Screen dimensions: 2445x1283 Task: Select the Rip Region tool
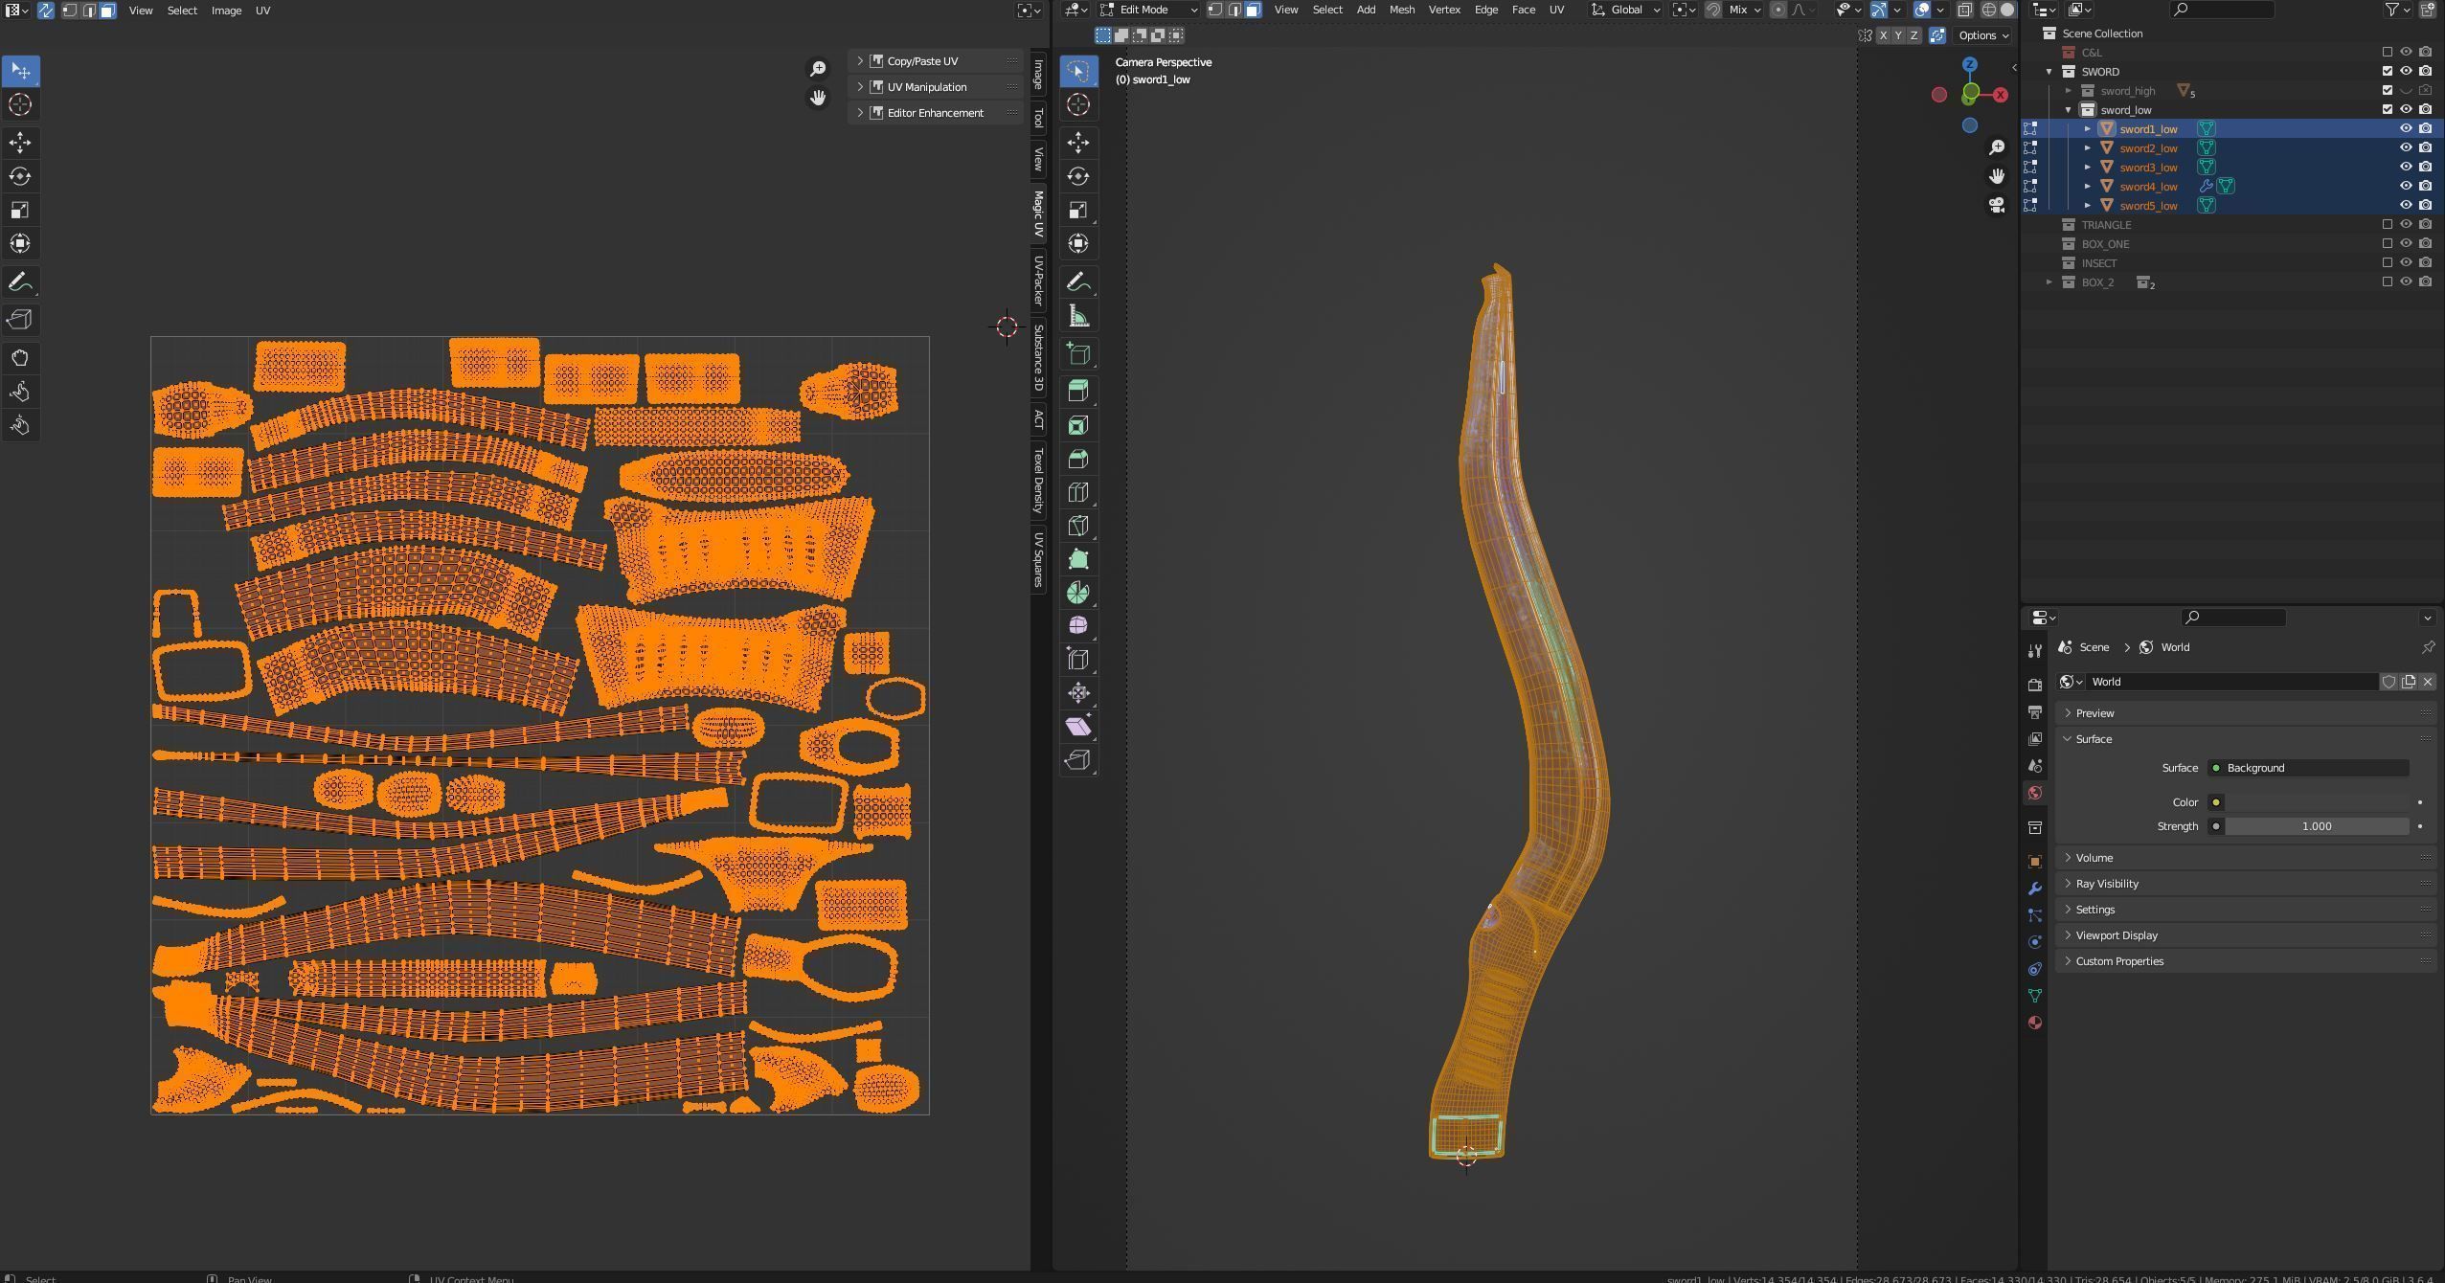(1078, 760)
